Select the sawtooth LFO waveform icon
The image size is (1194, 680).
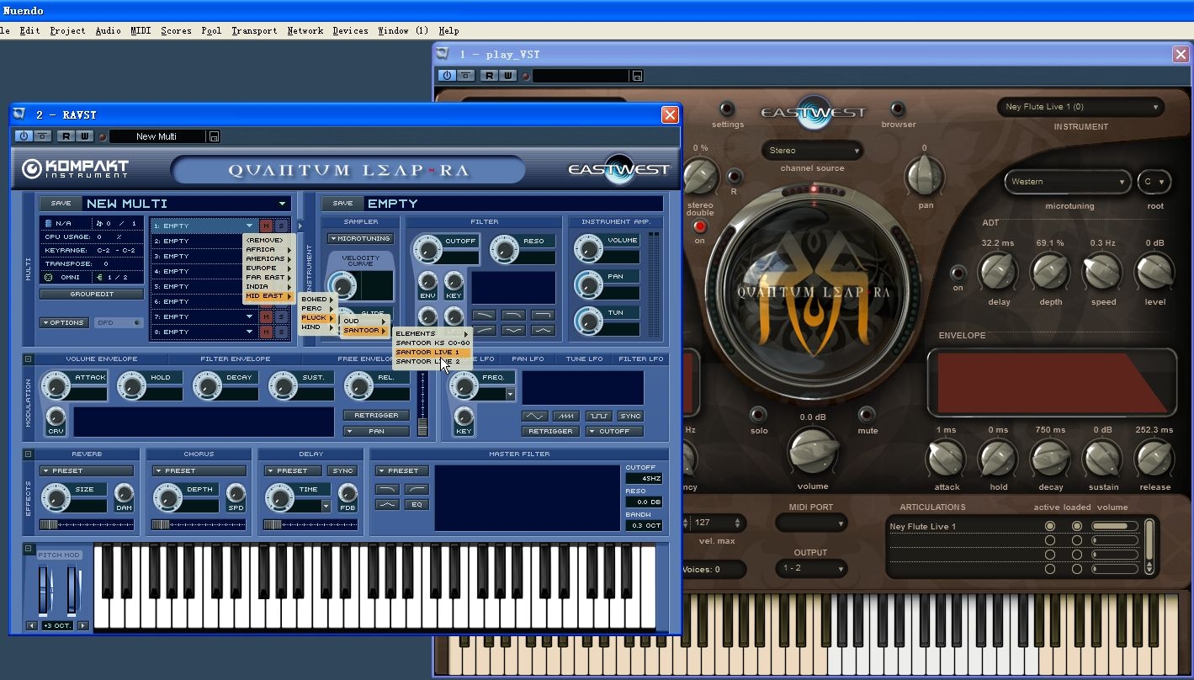566,416
